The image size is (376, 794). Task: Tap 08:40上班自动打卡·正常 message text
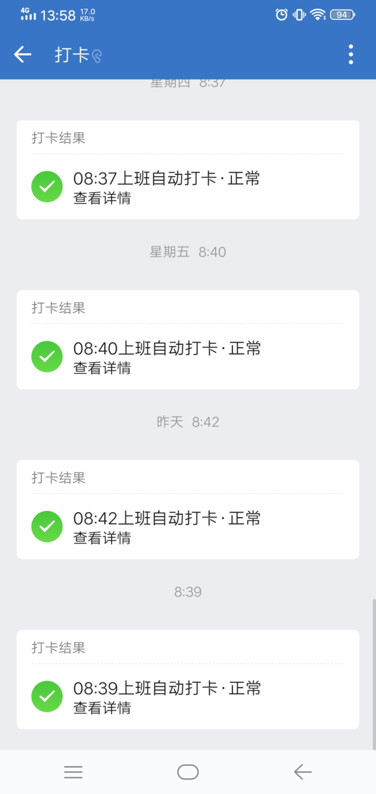point(167,348)
